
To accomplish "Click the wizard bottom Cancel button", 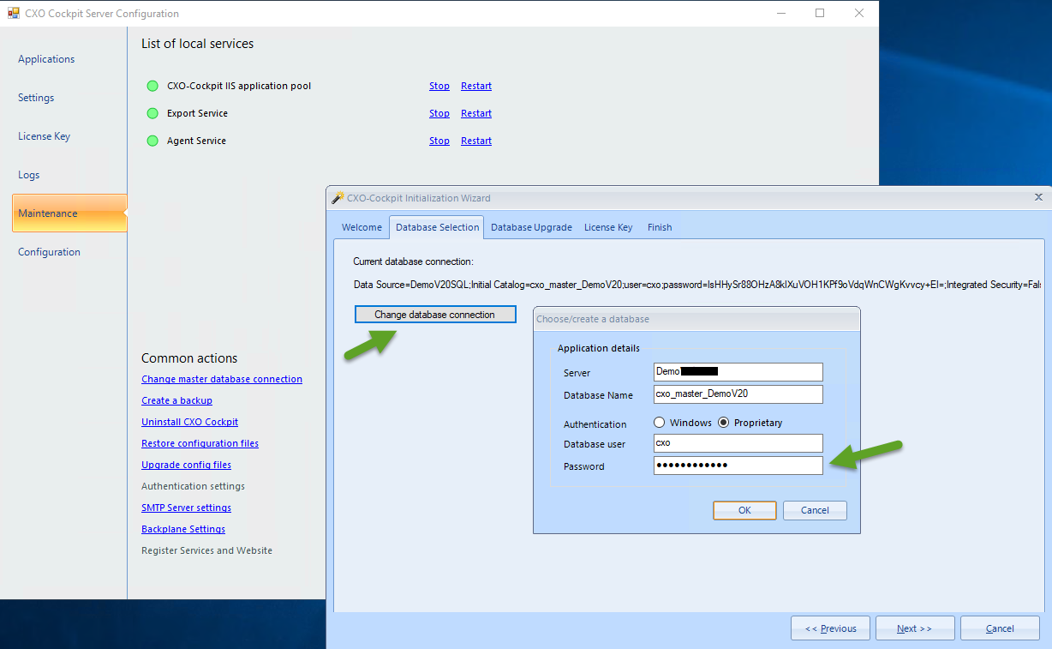I will tap(1000, 628).
